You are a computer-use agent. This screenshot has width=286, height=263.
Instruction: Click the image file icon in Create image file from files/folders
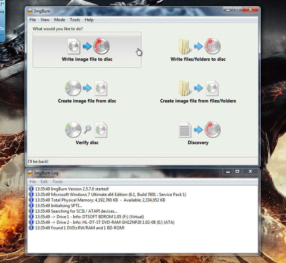tap(212, 88)
